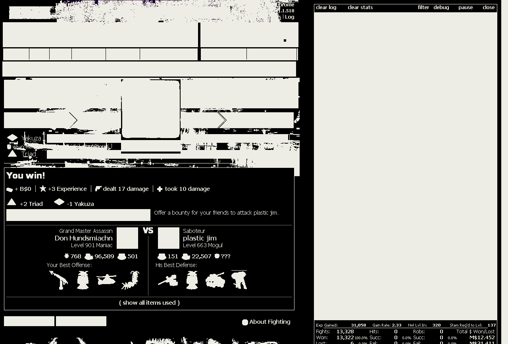Click the armor item under Your Best Offense
This screenshot has height=344, width=508.
point(83,280)
